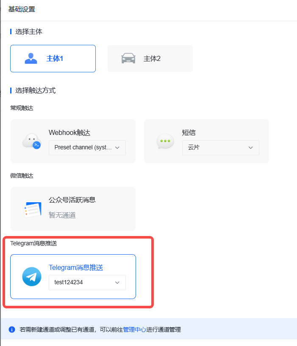297x346 pixels.
Task: Click the 公众号活跃消息 document icon
Action: [32, 210]
